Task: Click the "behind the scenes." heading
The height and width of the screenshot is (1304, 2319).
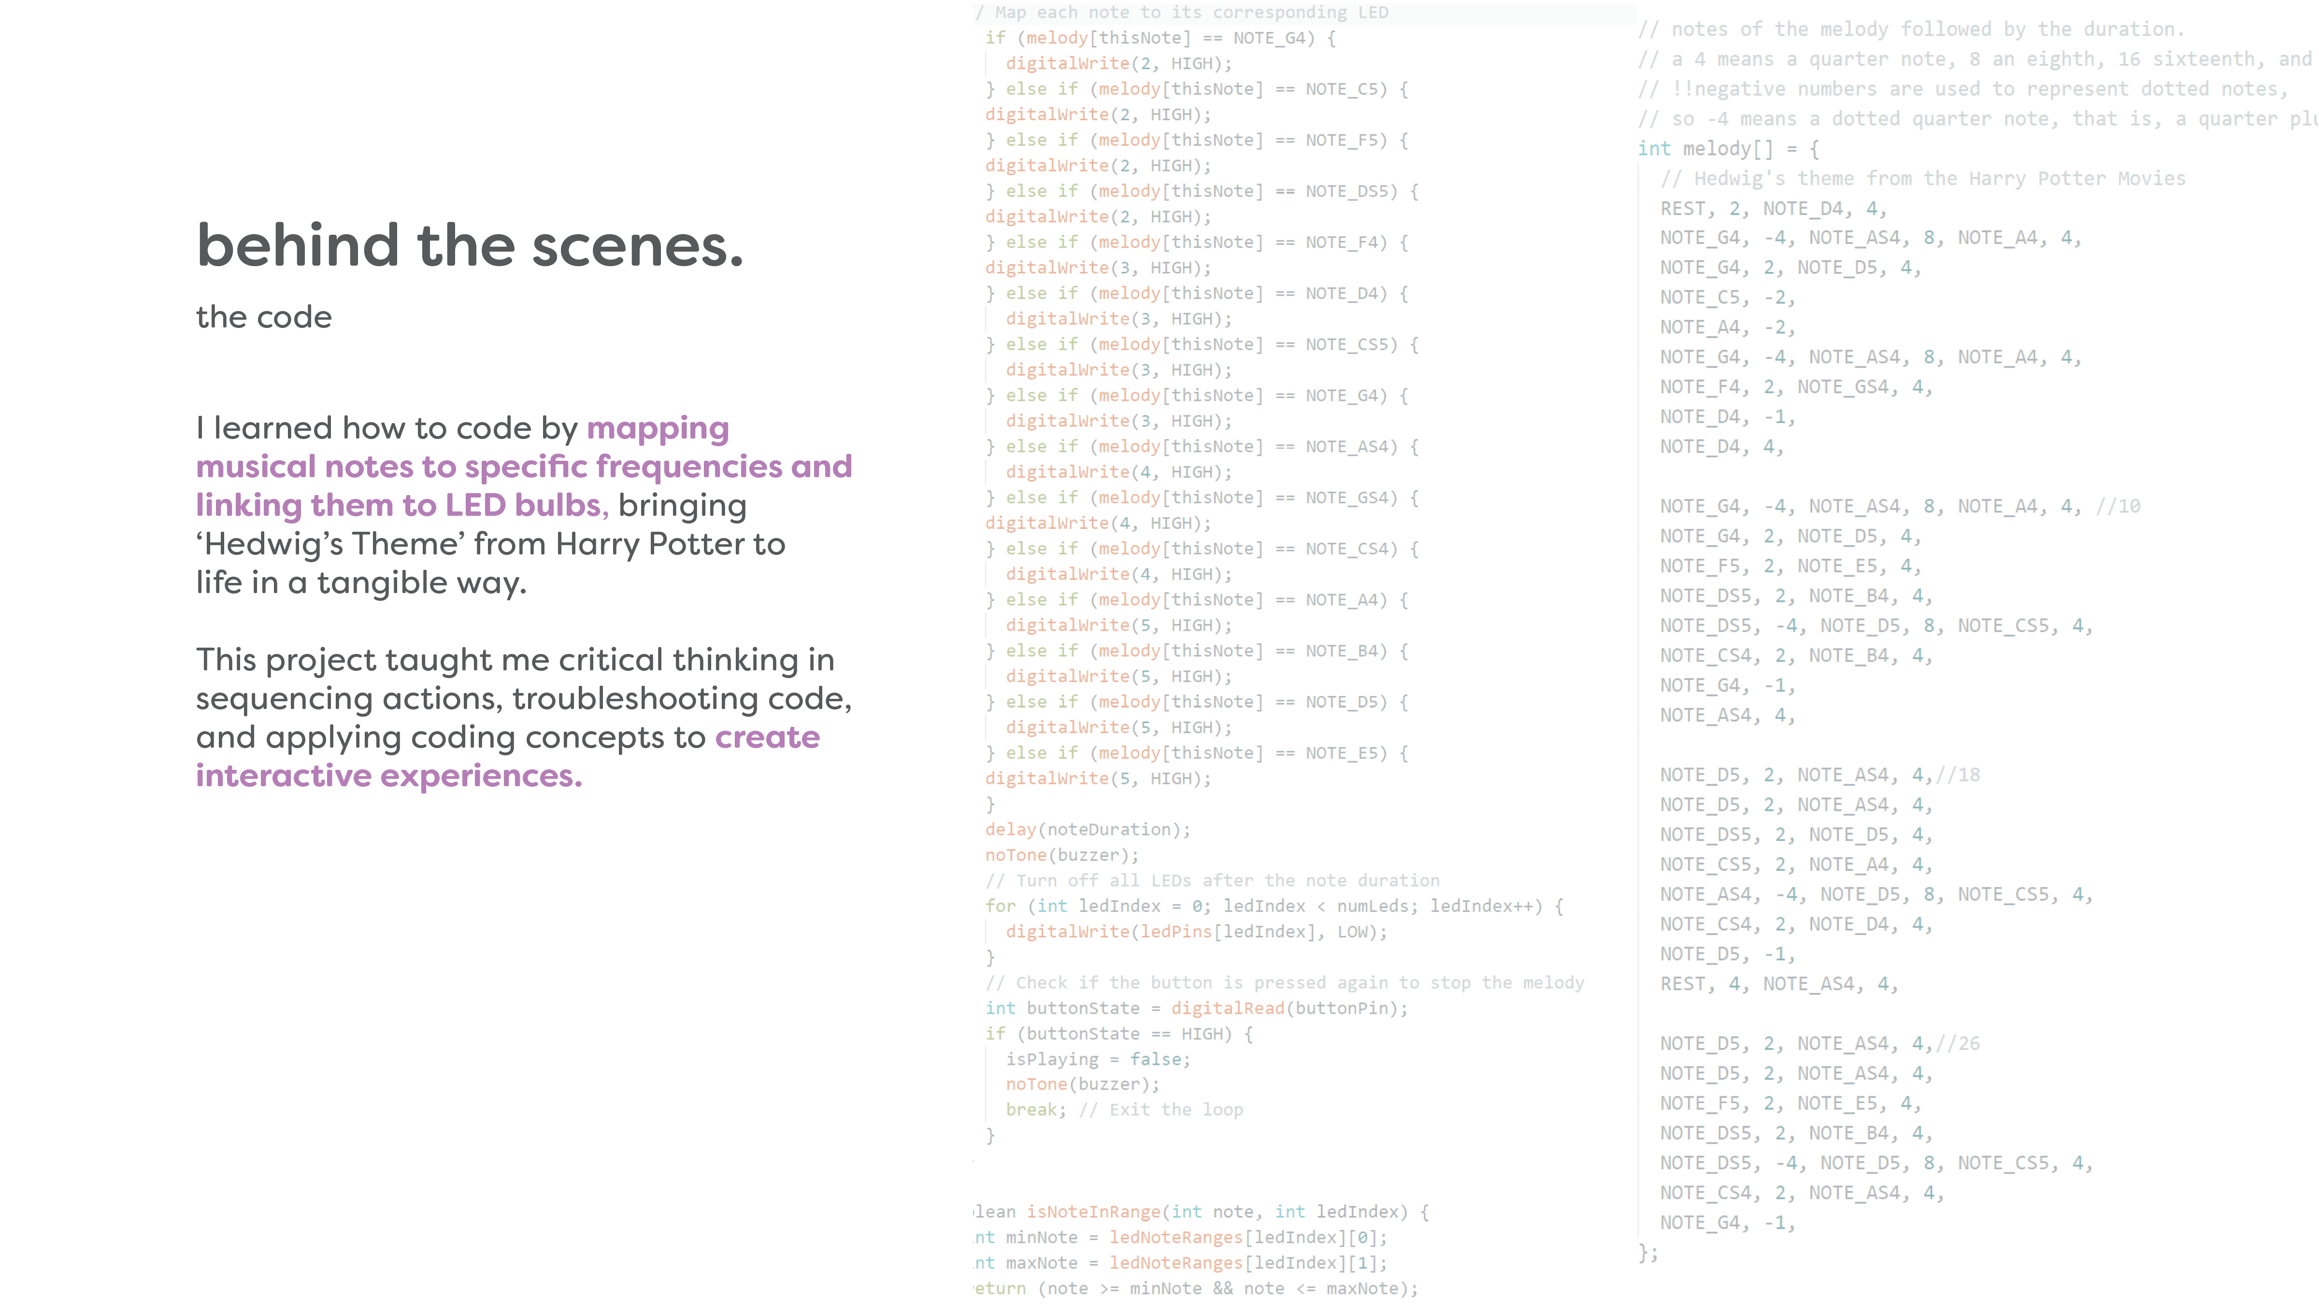Action: click(x=470, y=245)
